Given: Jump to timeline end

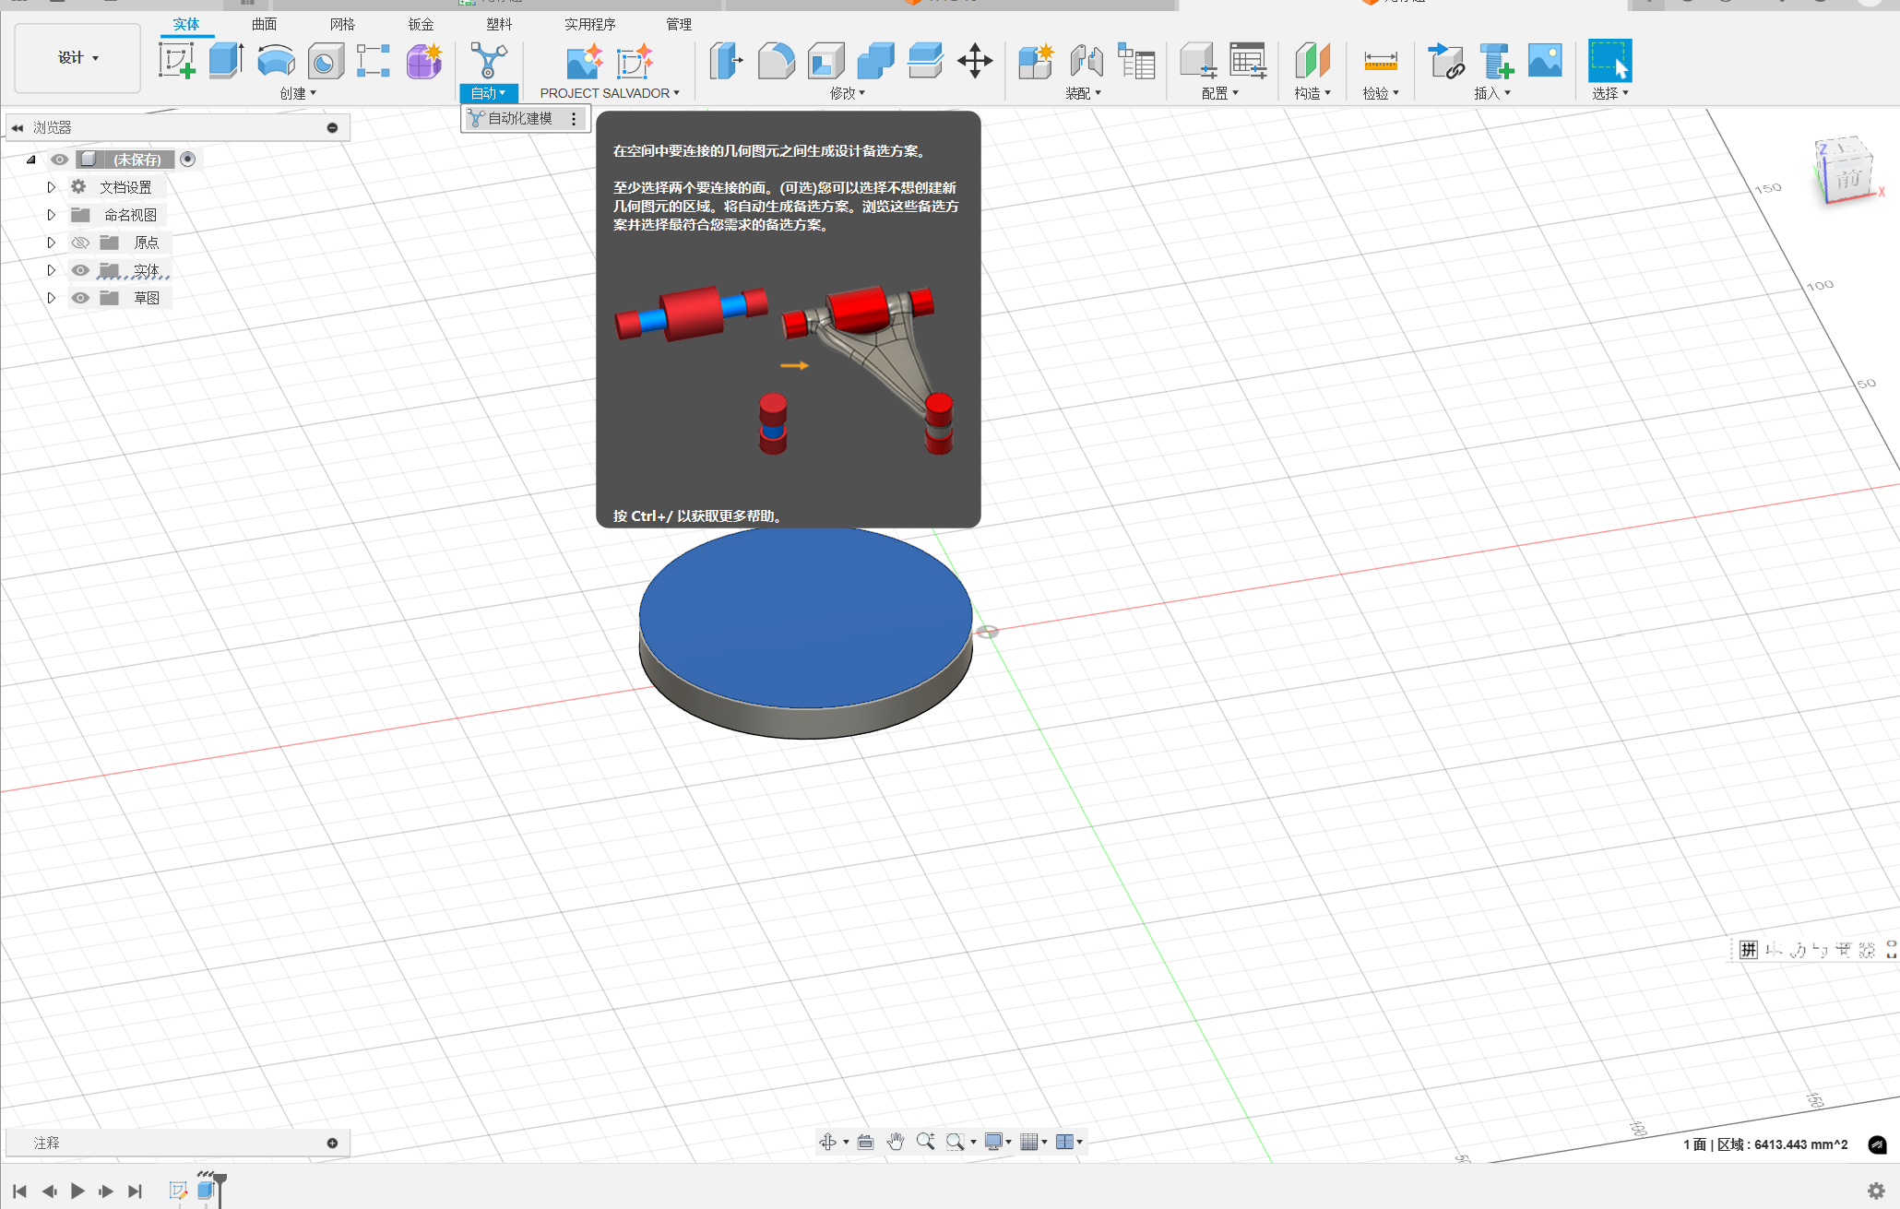Looking at the screenshot, I should pos(135,1191).
